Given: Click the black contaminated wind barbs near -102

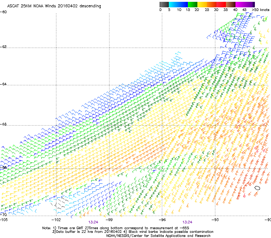Looking at the screenshot, I should 59,202.
